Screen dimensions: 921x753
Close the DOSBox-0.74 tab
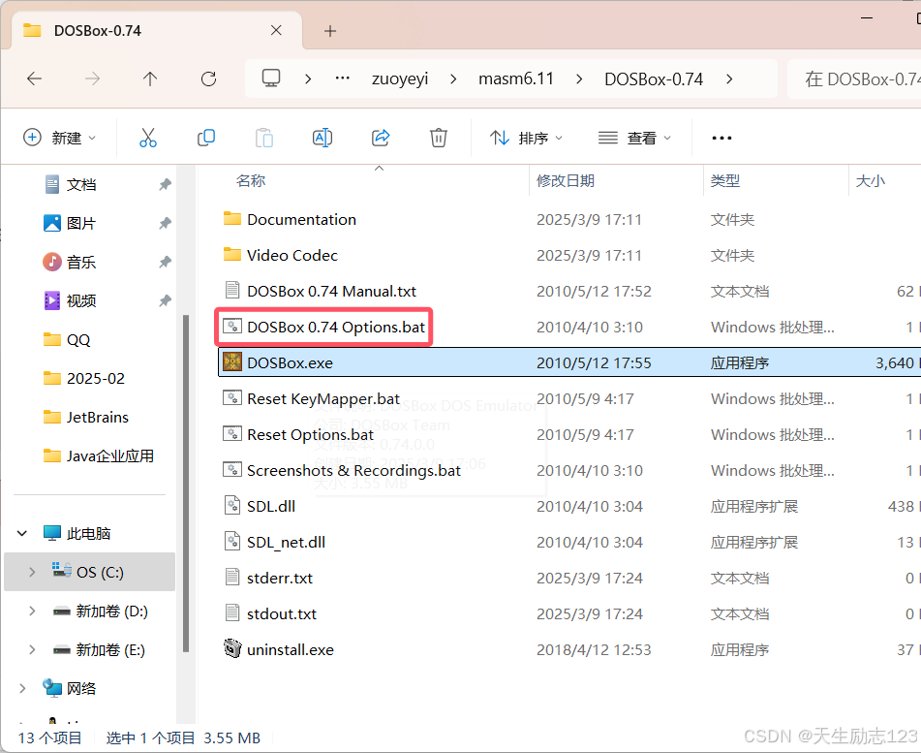tap(276, 31)
